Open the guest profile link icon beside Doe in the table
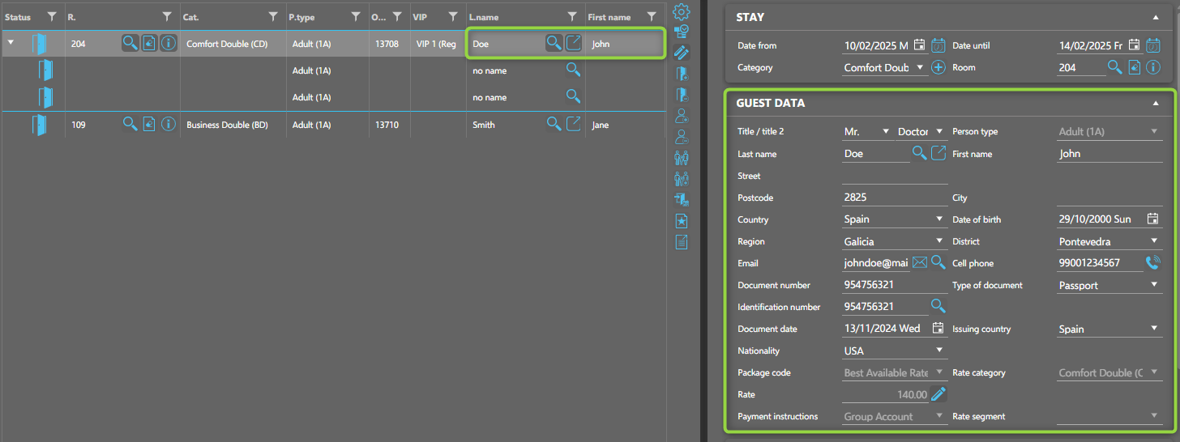Screen dimensions: 1180x442 point(573,44)
